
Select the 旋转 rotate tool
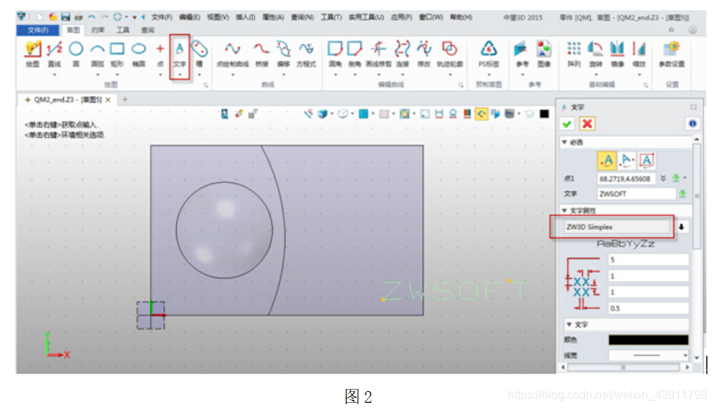click(x=596, y=53)
